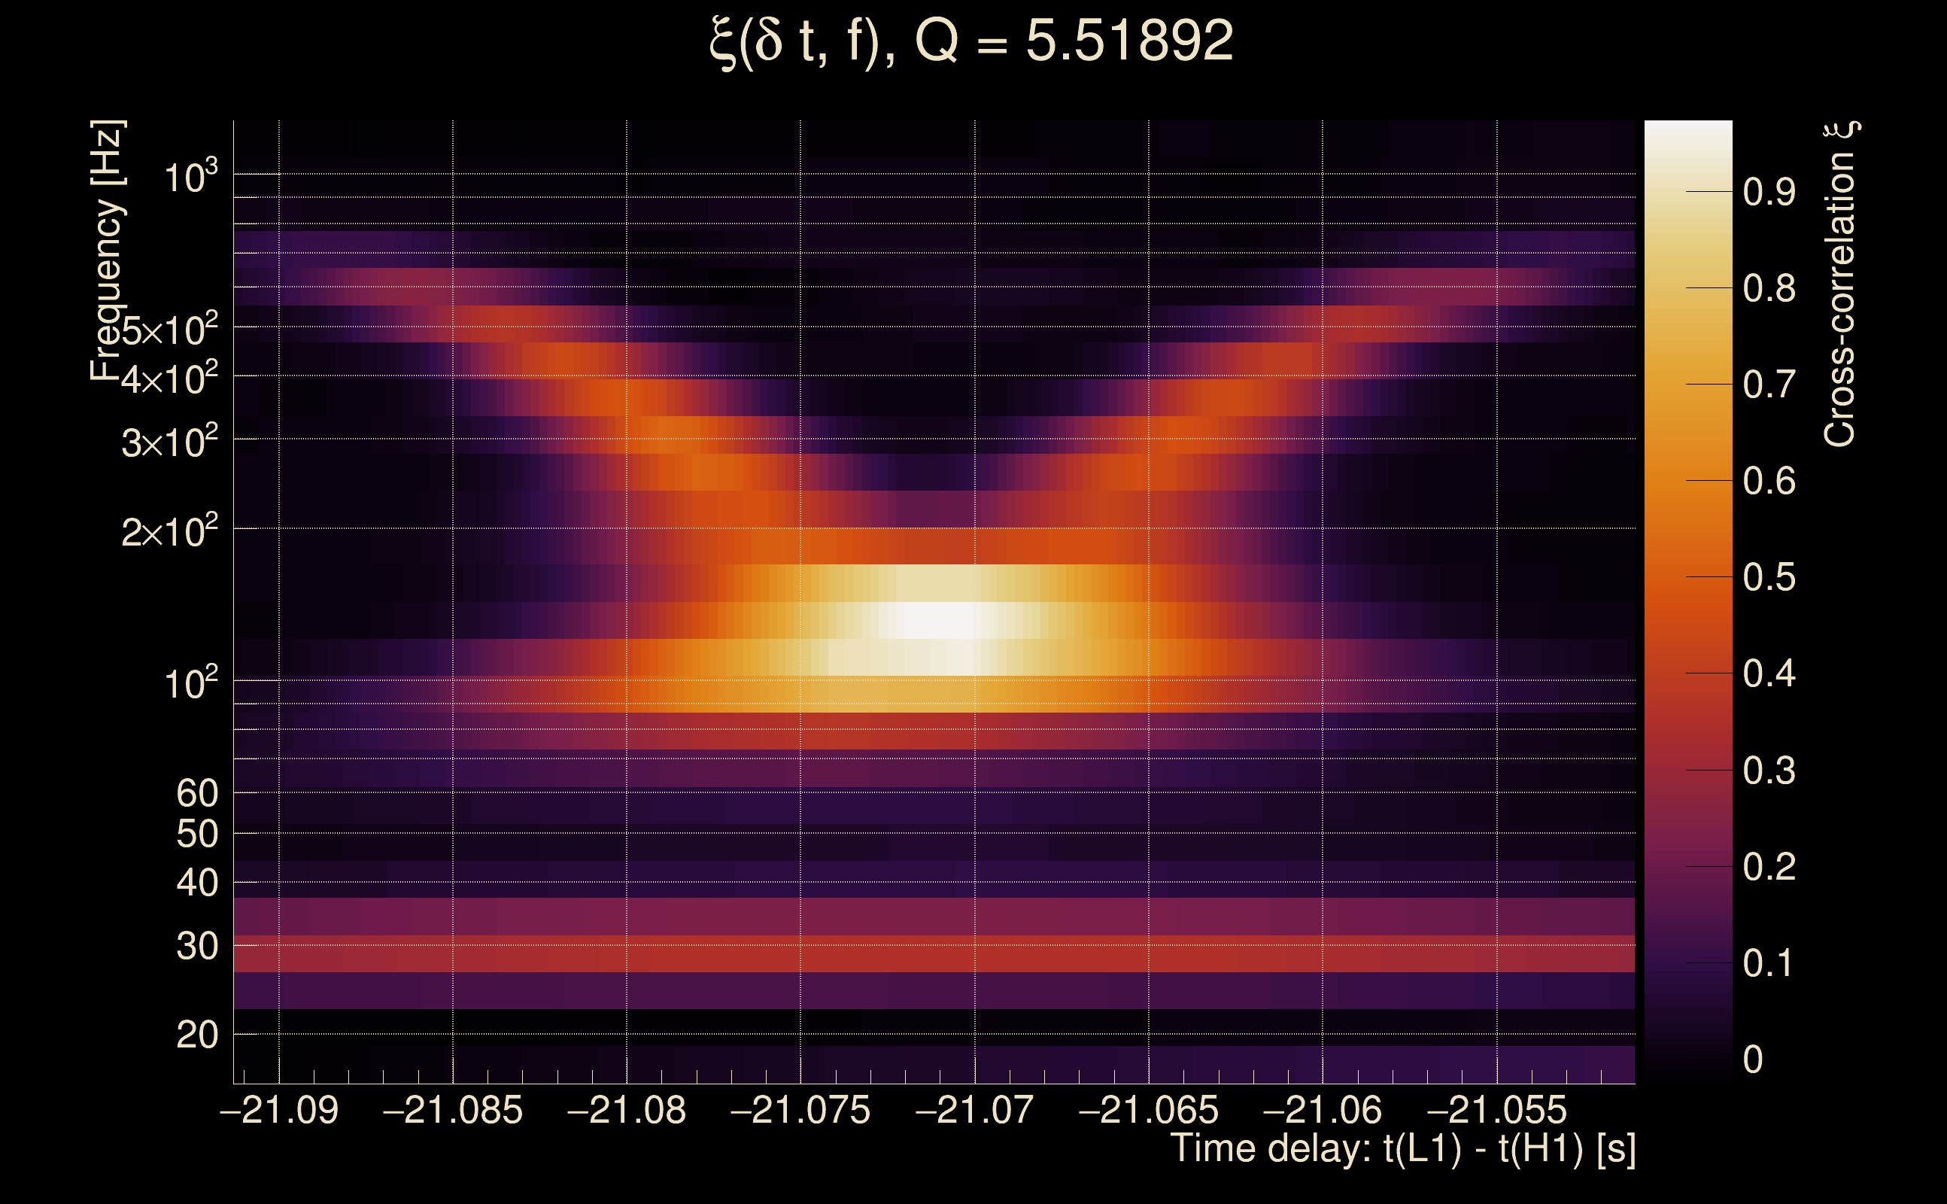Click the -21.09 x-axis tick label
Screen dimensions: 1947x1204
[278, 1111]
